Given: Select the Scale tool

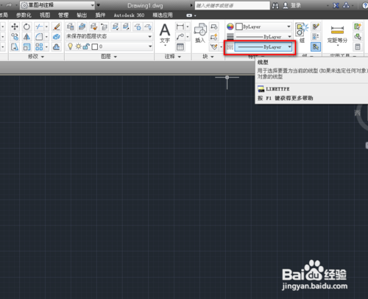Looking at the screenshot, I should [x=26, y=46].
